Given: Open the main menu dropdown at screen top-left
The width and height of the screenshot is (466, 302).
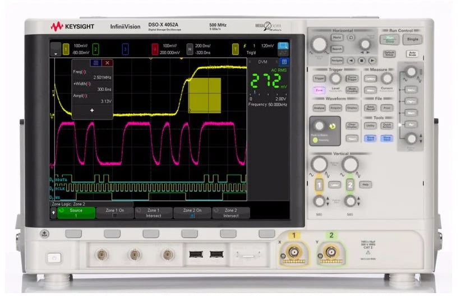Looking at the screenshot, I should 56,49.
